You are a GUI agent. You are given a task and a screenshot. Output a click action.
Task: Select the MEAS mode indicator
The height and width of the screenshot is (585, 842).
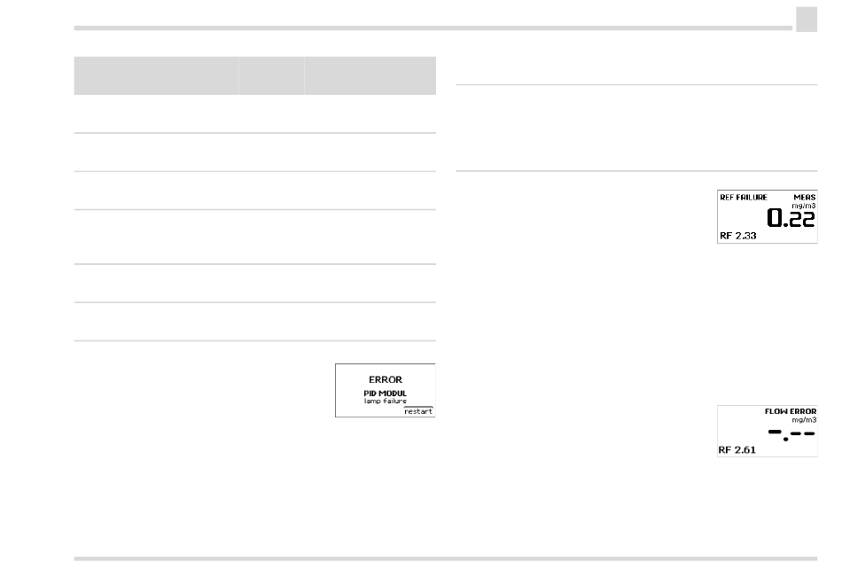click(x=805, y=197)
